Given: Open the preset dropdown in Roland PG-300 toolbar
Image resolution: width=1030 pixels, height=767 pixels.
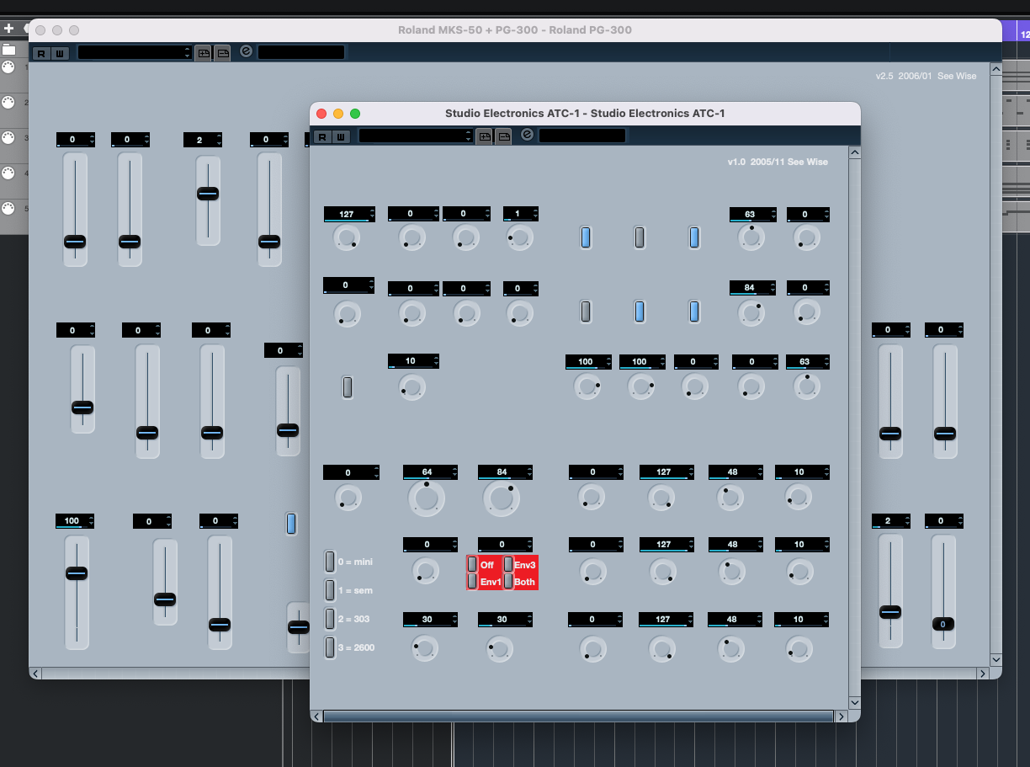Looking at the screenshot, I should 135,52.
